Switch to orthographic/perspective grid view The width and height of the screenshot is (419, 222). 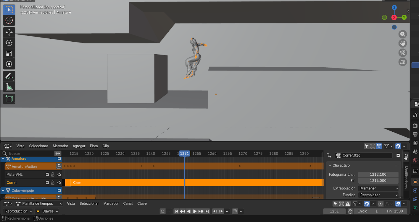pyautogui.click(x=402, y=62)
